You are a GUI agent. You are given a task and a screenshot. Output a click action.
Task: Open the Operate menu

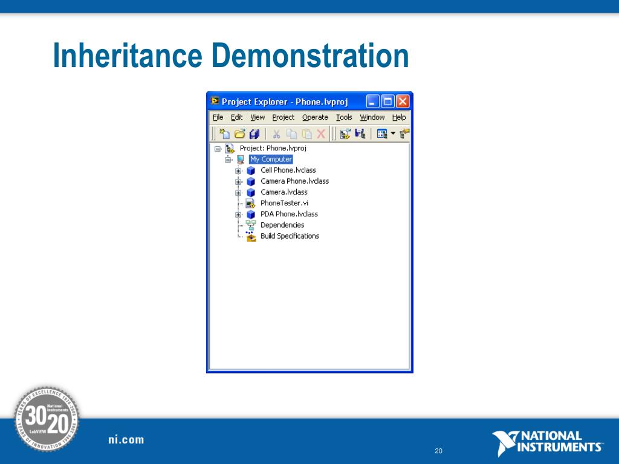[x=315, y=117]
